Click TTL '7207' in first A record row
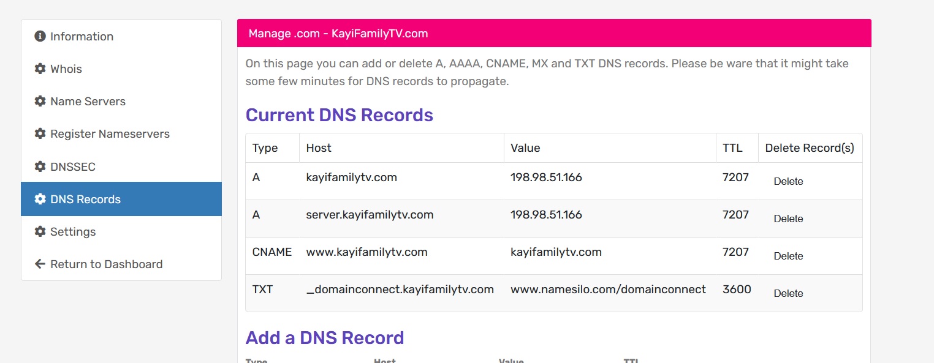The image size is (934, 363). click(736, 178)
